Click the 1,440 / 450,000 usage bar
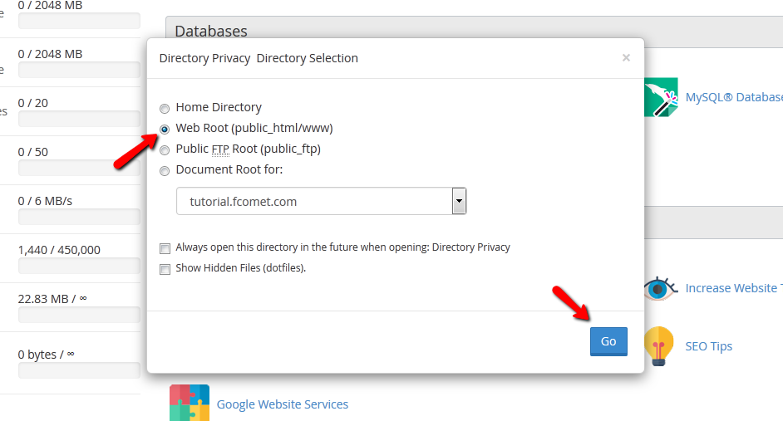Screen dimensions: 783x421 [x=79, y=266]
